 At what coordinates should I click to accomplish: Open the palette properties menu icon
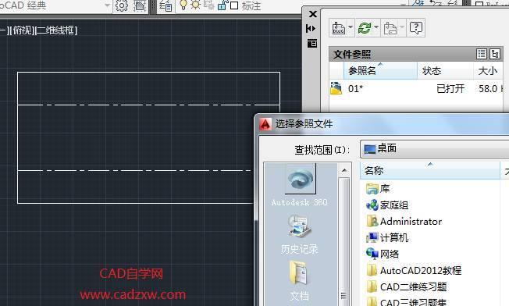(x=312, y=43)
